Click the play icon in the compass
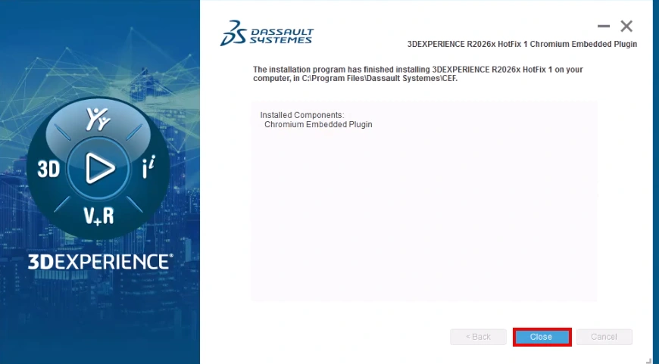This screenshot has height=364, width=659. click(x=99, y=168)
